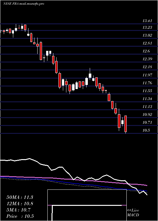Click the last red candlestick ending at 10.5
Viewport: 158px width, 221px height.
(125, 124)
